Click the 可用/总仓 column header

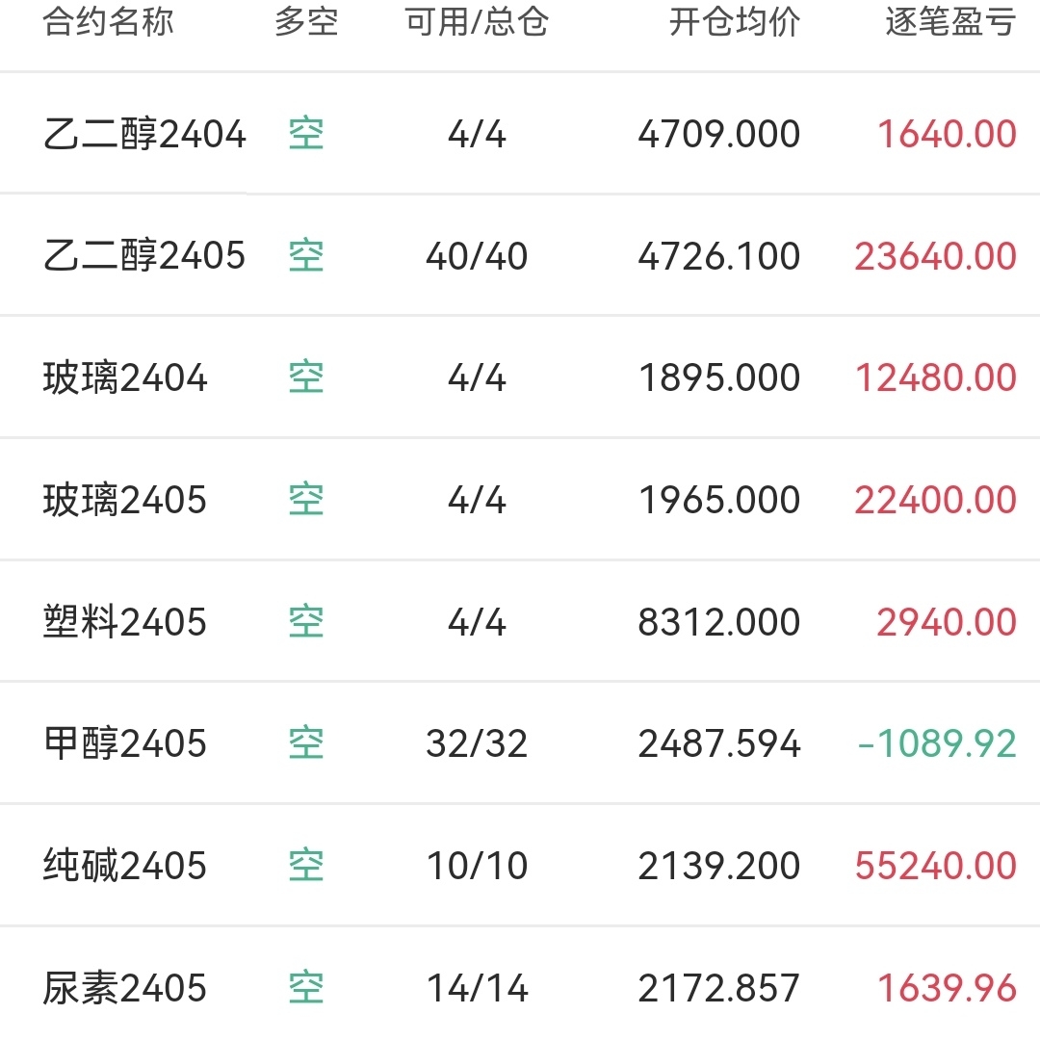point(477,22)
